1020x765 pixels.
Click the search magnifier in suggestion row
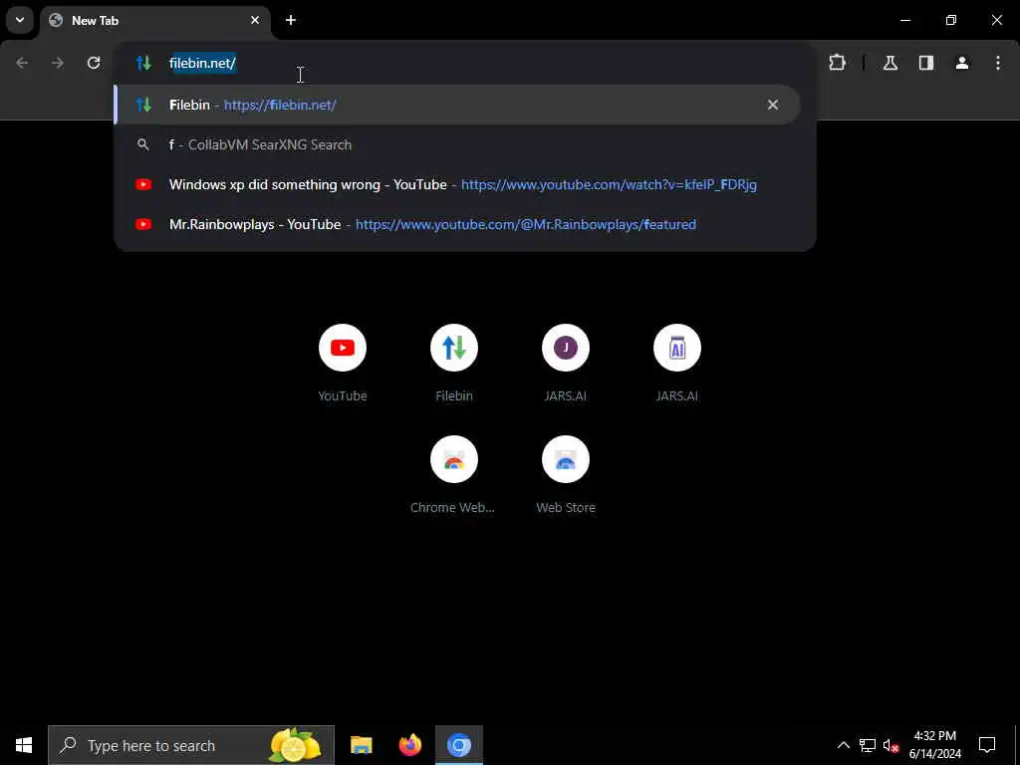coord(143,144)
